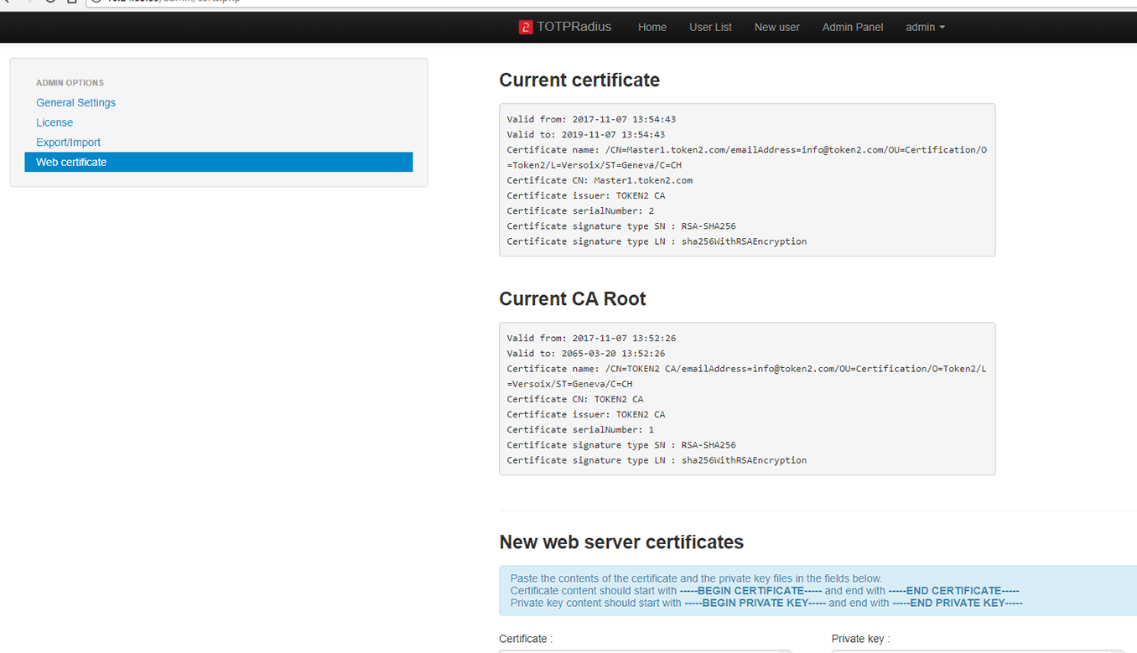
Task: Navigate to the License link
Action: click(x=55, y=122)
